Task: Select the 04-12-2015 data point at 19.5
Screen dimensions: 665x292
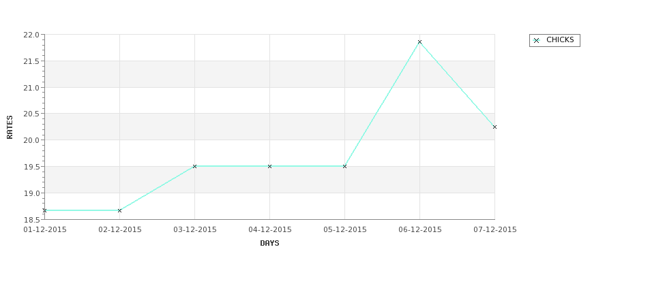Action: pos(269,166)
